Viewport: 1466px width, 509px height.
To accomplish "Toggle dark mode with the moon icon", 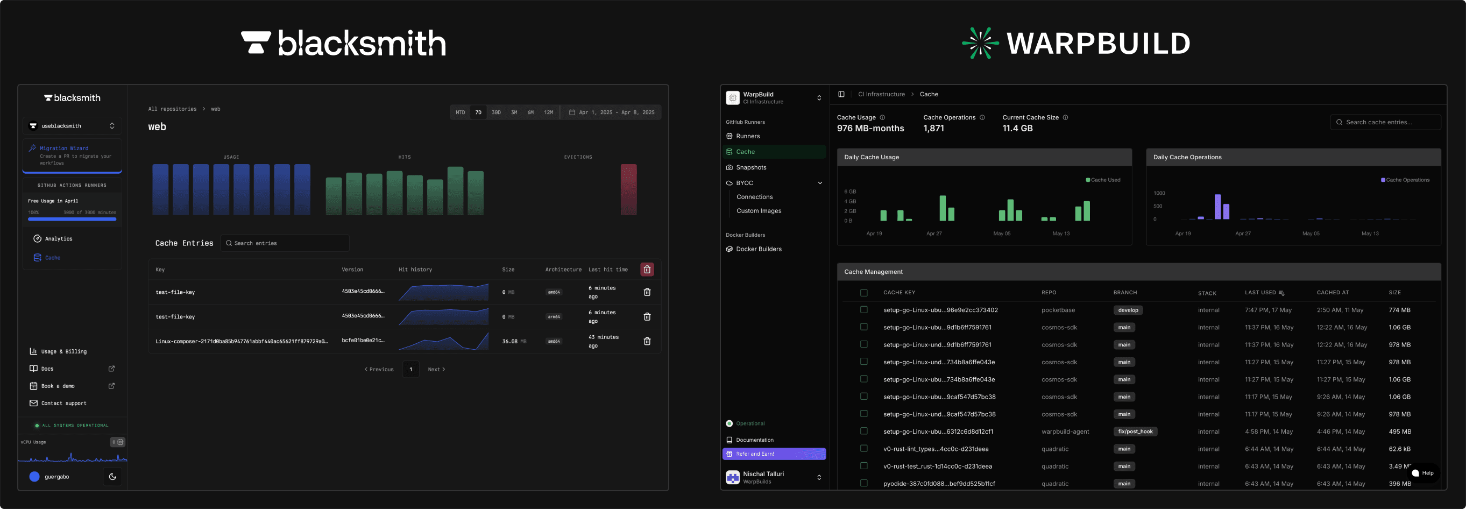I will [x=112, y=477].
